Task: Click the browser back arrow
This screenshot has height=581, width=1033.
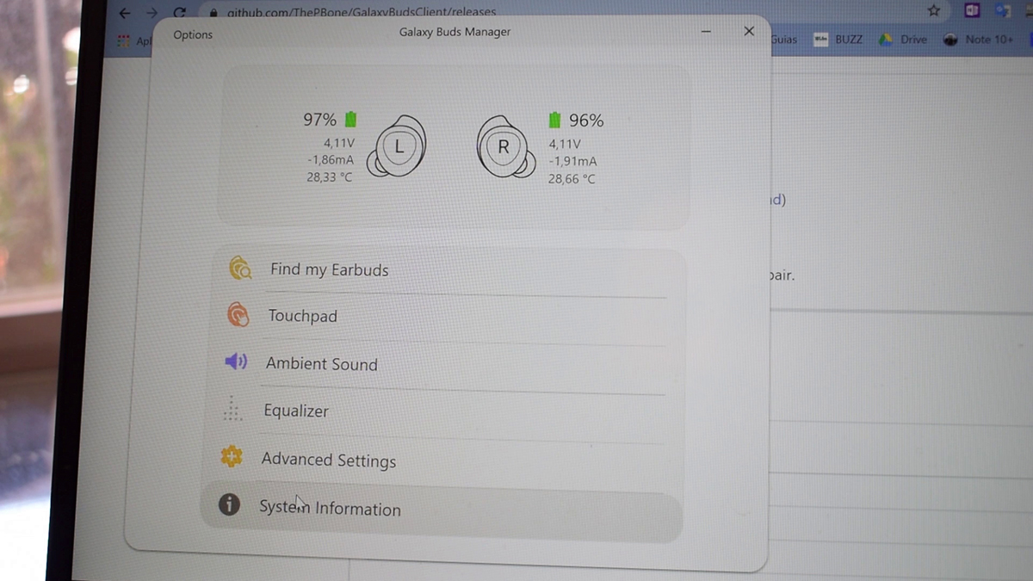Action: [126, 13]
